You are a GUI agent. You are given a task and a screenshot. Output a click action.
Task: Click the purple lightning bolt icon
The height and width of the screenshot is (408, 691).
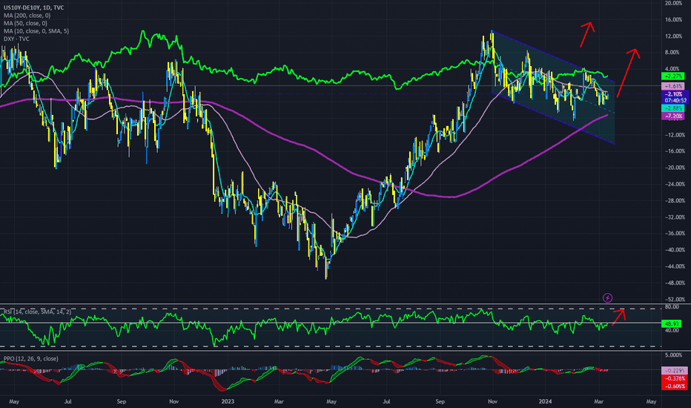coord(607,297)
